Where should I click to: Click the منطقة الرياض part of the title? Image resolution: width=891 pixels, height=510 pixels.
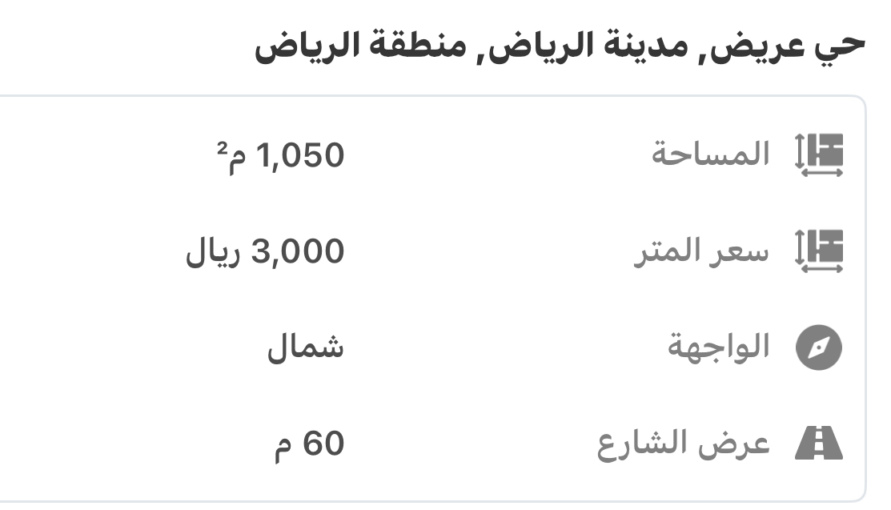(360, 46)
